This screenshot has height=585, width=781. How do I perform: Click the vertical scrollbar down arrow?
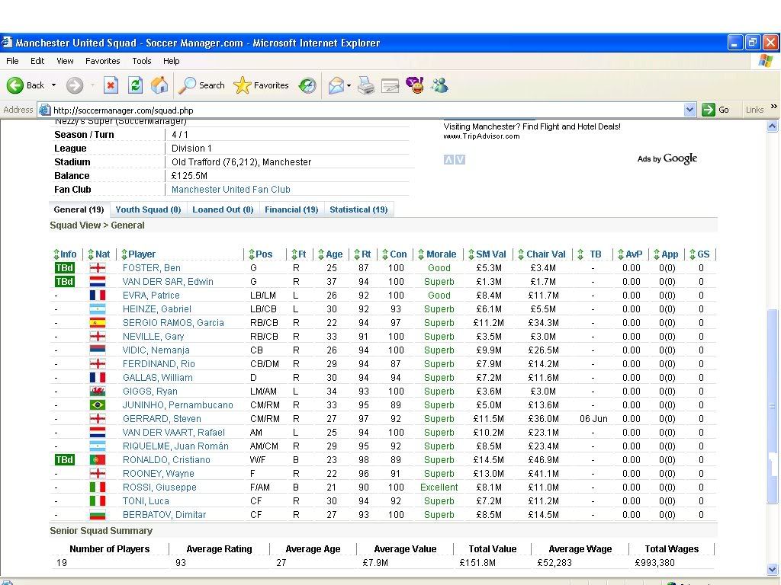point(772,570)
